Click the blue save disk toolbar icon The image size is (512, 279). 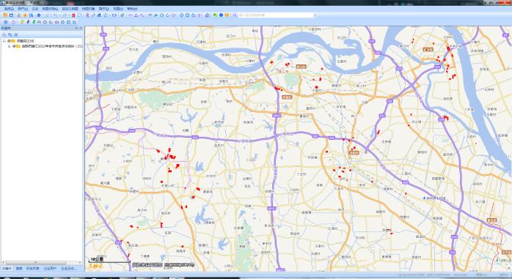click(12, 15)
